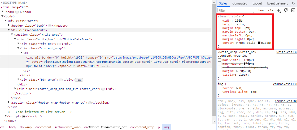Image resolution: width=297 pixels, height=130 pixels.
Task: Select the p breadcrumb item
Action: [159, 127]
